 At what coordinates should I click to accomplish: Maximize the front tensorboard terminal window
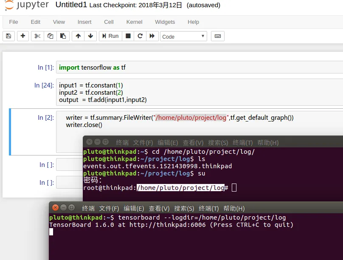71,207
